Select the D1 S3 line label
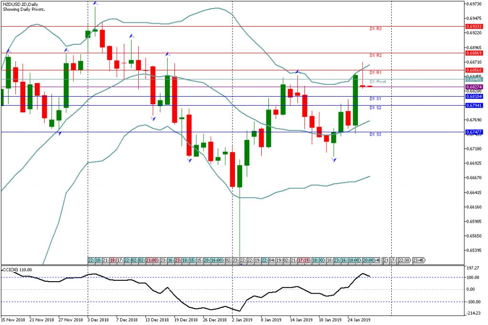 tap(376, 135)
